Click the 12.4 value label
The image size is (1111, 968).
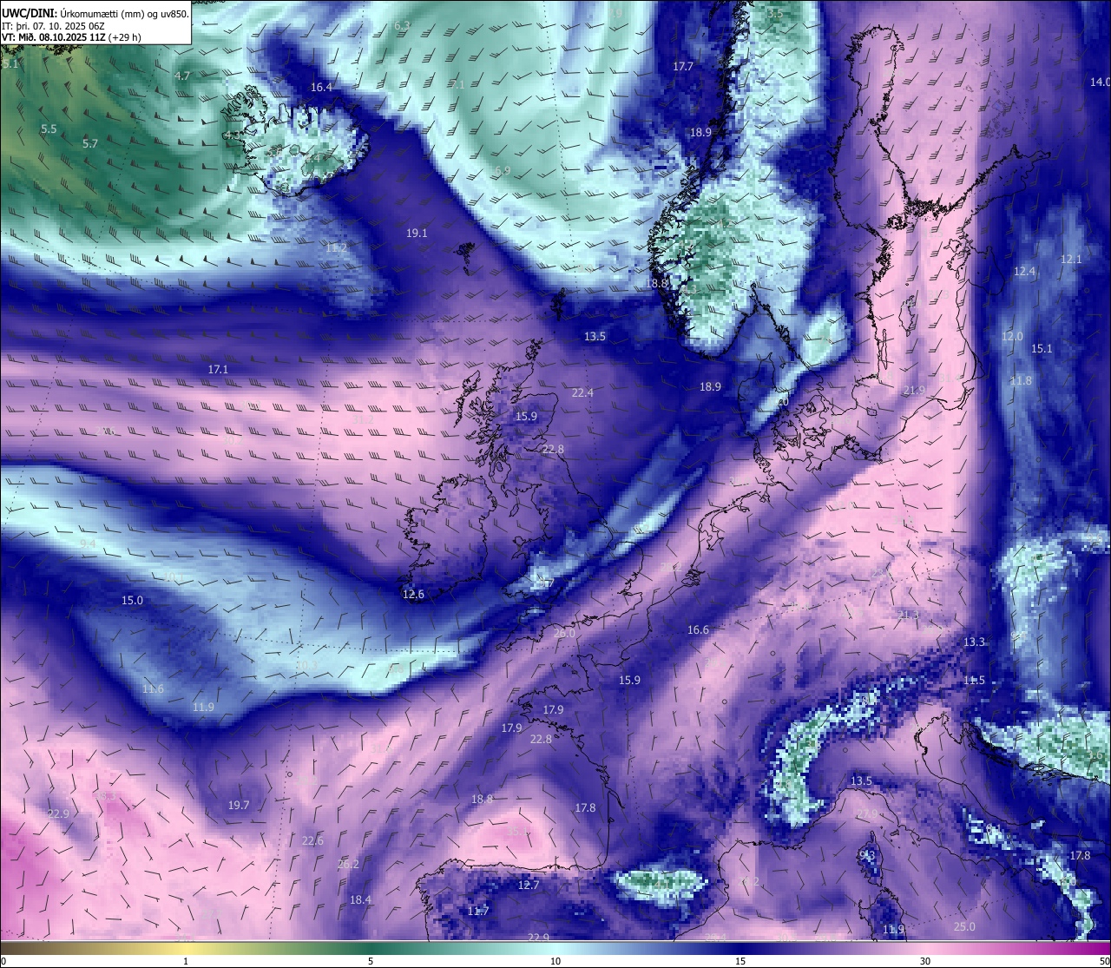click(x=1024, y=273)
